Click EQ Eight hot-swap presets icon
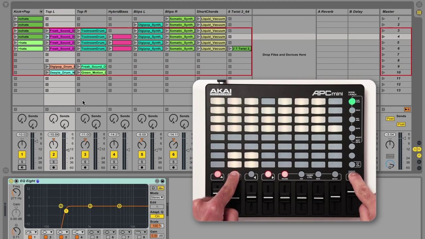Viewport: 425px width, 239px height. tap(157, 181)
